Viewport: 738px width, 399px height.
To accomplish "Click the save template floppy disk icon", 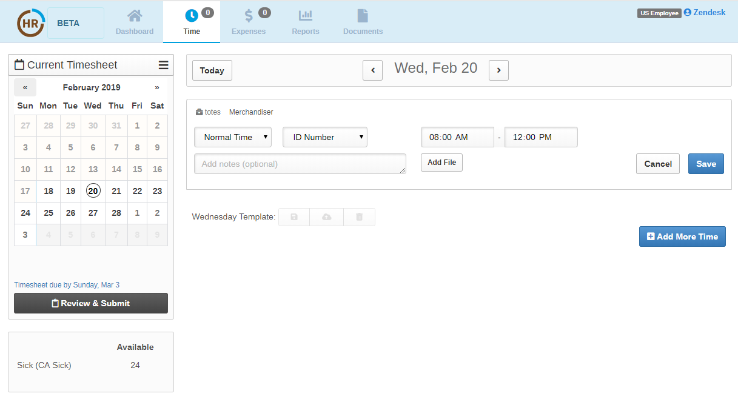I will [294, 217].
